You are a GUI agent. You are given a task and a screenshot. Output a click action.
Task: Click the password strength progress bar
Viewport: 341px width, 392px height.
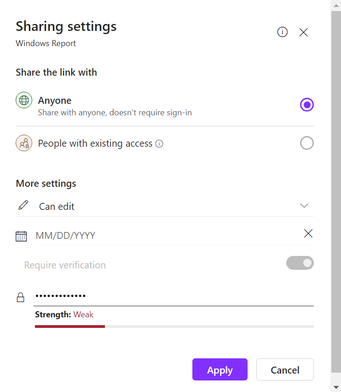[x=174, y=327]
